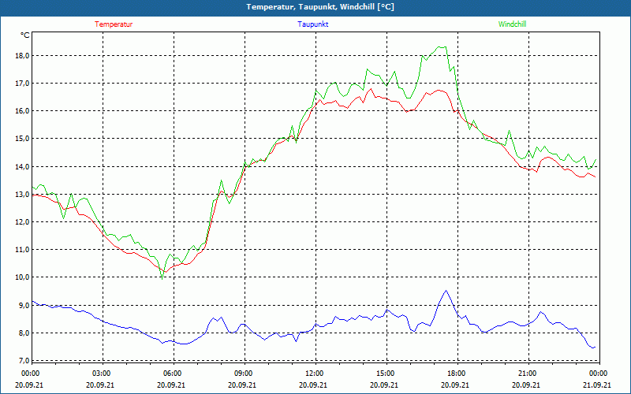This screenshot has width=631, height=394.
Task: Click the green Windchill curve's highest peak
Action: click(x=442, y=46)
